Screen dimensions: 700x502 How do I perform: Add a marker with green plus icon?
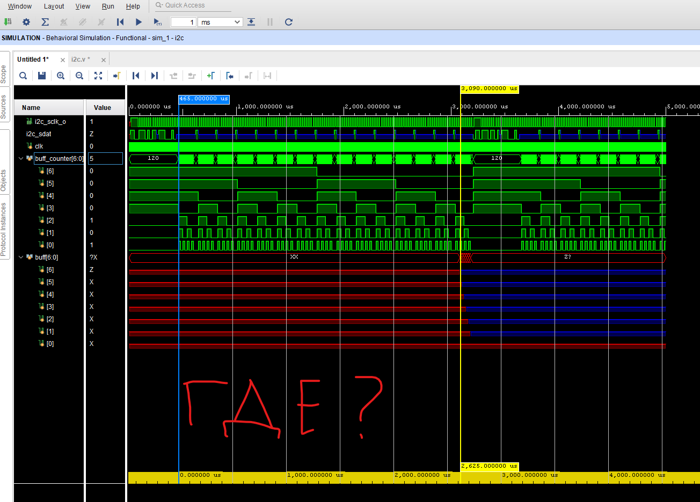click(210, 76)
